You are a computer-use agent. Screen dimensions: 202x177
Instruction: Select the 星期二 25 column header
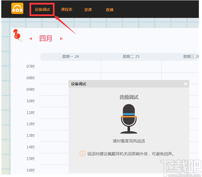[x=131, y=57]
